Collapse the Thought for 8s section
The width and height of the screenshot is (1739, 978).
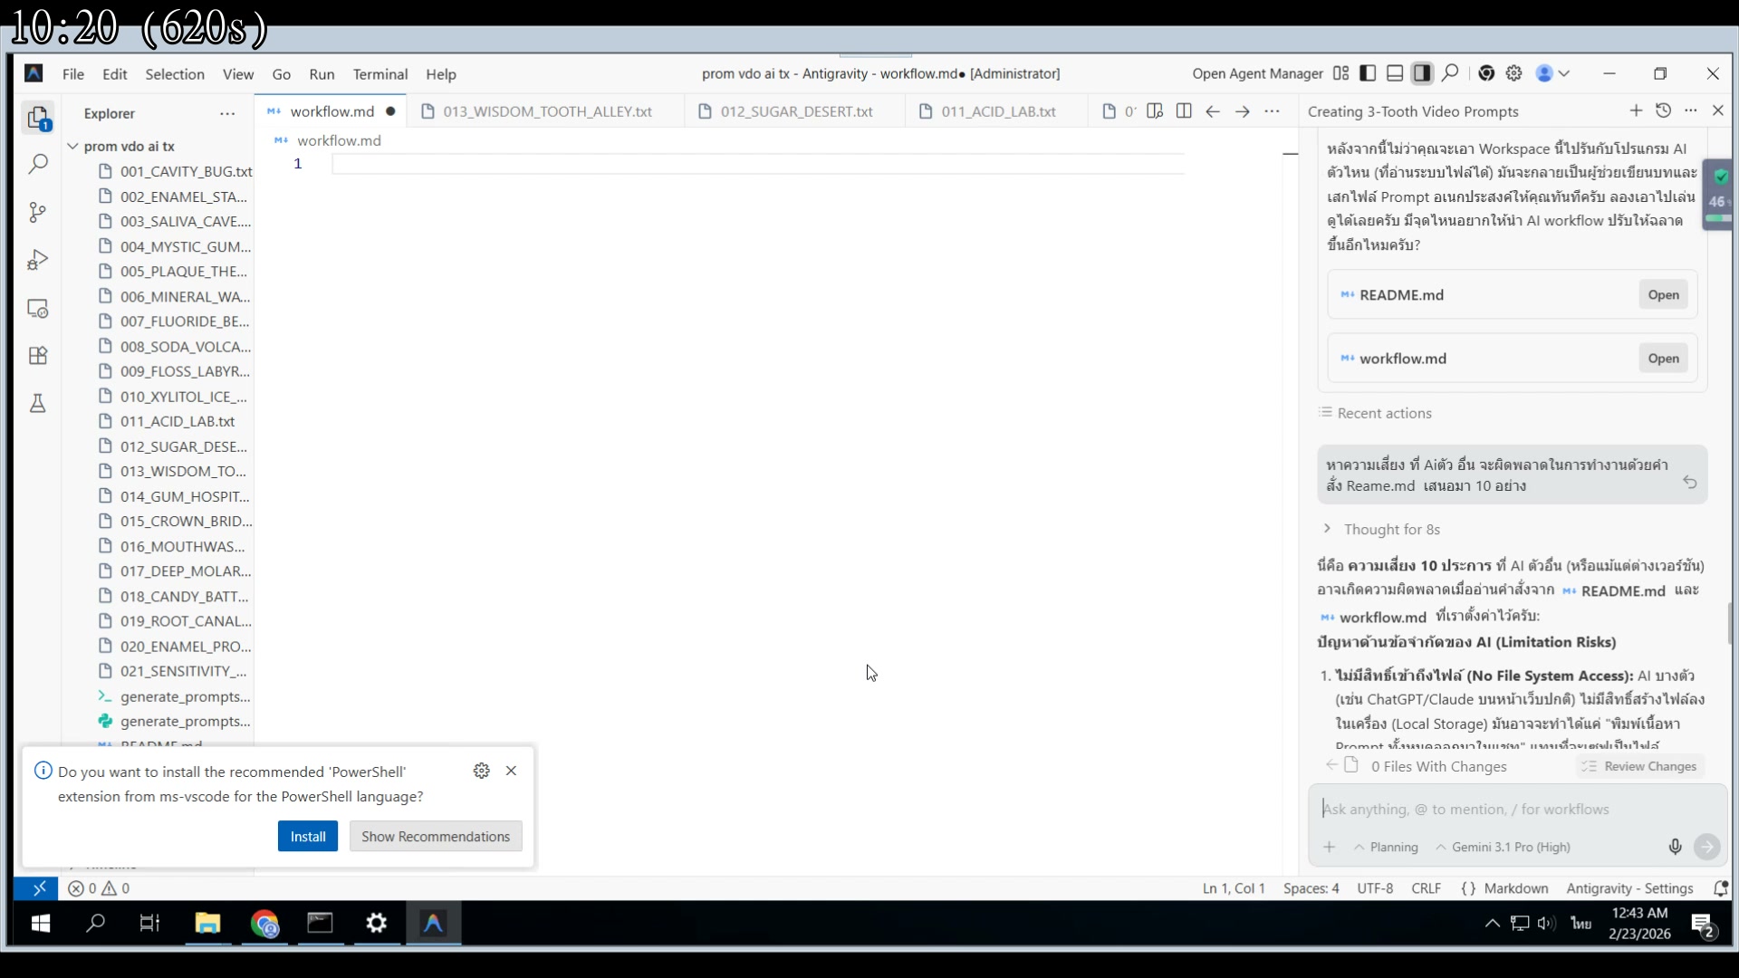coord(1327,529)
